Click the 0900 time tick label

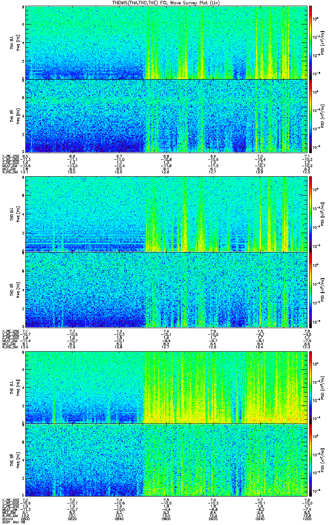pos(166,519)
